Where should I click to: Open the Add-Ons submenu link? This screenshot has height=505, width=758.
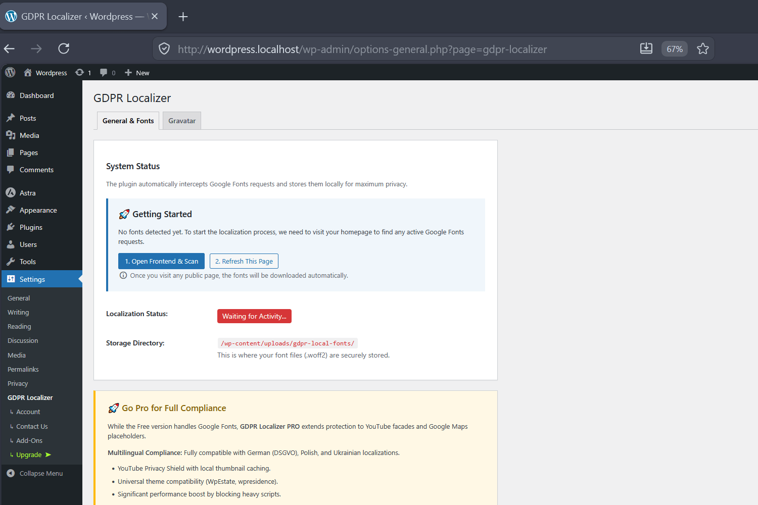[x=29, y=440]
